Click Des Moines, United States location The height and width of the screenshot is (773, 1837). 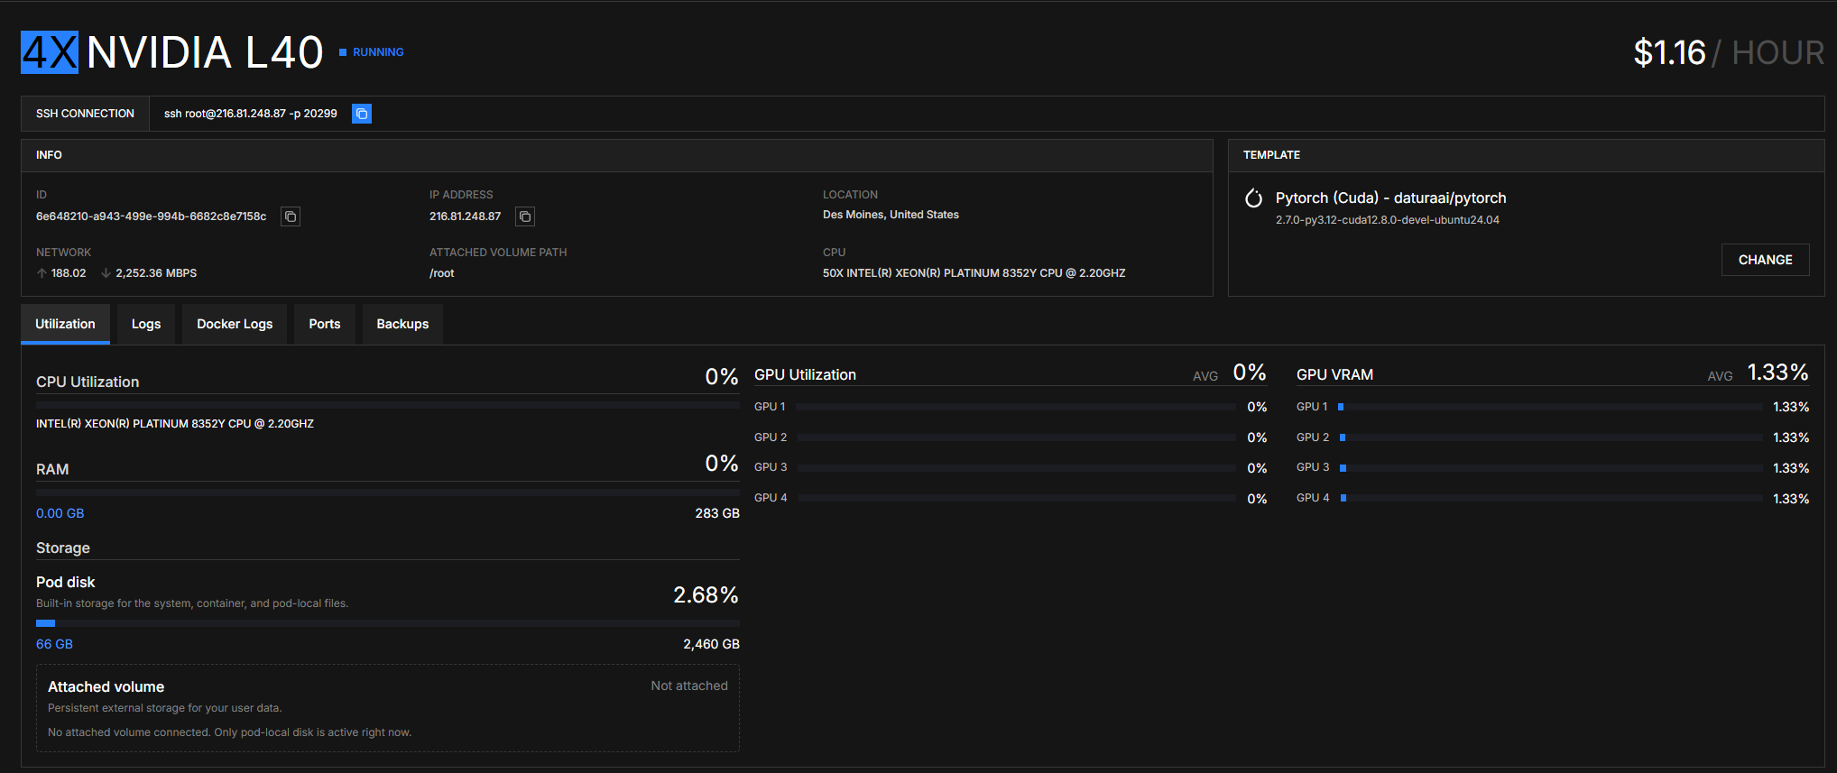[x=891, y=215]
